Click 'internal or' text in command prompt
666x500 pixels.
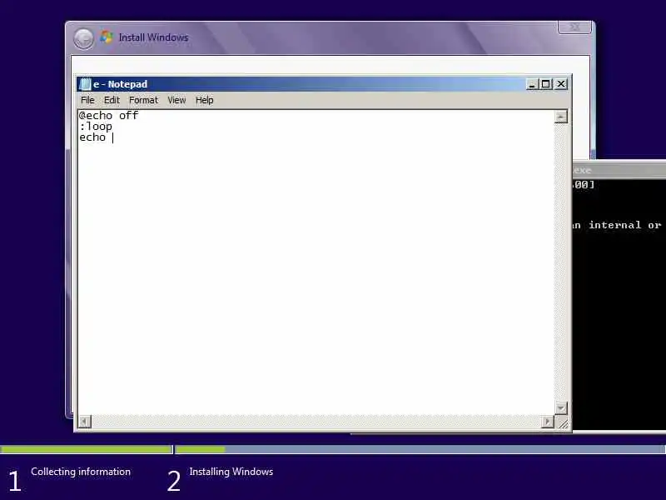625,225
